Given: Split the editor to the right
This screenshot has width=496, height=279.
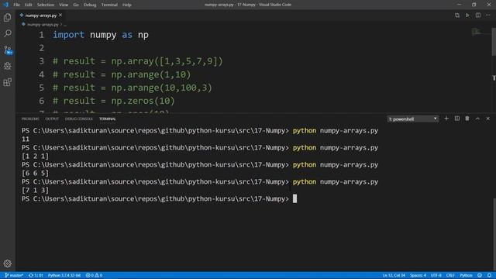Looking at the screenshot, I should (x=478, y=15).
